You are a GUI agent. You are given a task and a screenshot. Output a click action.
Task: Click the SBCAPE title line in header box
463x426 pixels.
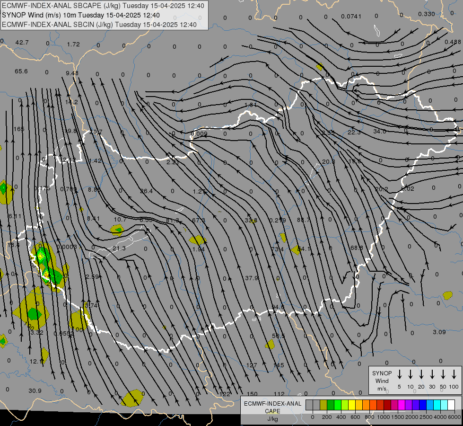[x=103, y=6]
